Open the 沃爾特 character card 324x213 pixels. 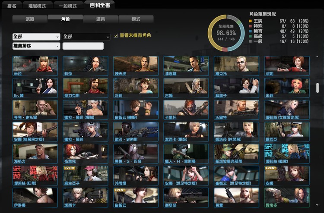pos(236,110)
